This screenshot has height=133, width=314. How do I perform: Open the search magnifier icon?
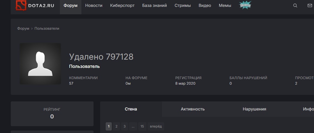pyautogui.click(x=295, y=5)
